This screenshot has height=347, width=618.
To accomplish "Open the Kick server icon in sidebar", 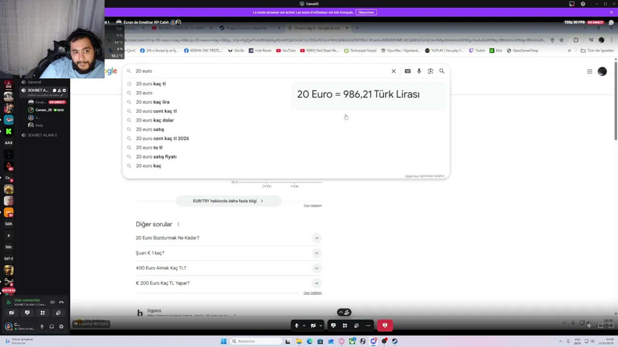I will point(9,131).
